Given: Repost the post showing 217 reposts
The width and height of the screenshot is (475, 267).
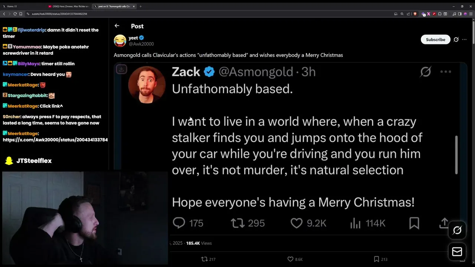Looking at the screenshot, I should click(204, 259).
